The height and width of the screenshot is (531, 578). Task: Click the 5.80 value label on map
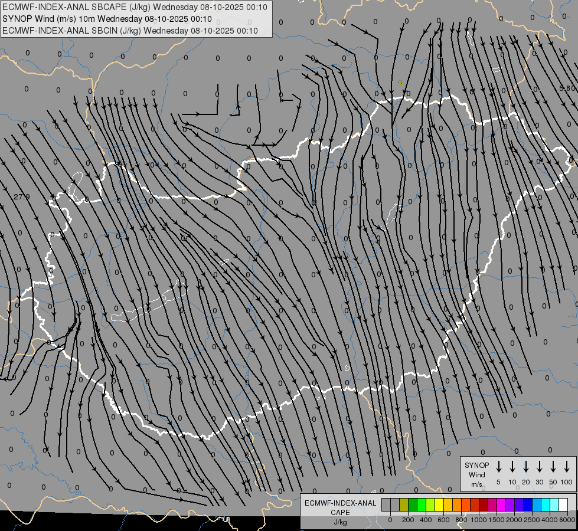point(566,88)
